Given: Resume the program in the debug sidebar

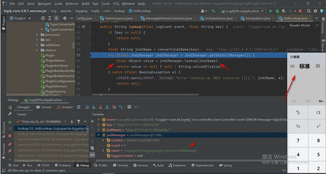Looking at the screenshot, I should pos(10,122).
